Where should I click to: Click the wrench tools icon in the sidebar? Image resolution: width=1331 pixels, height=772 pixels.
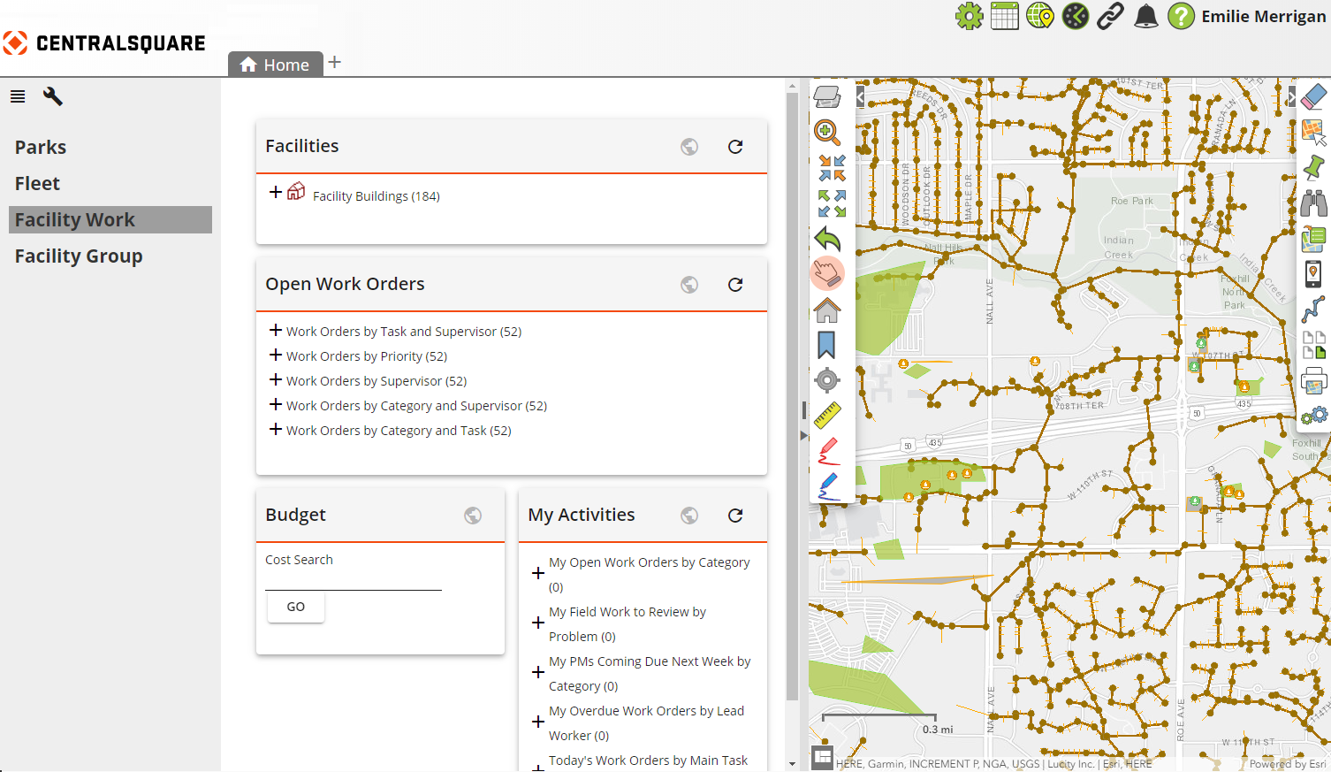click(x=53, y=96)
